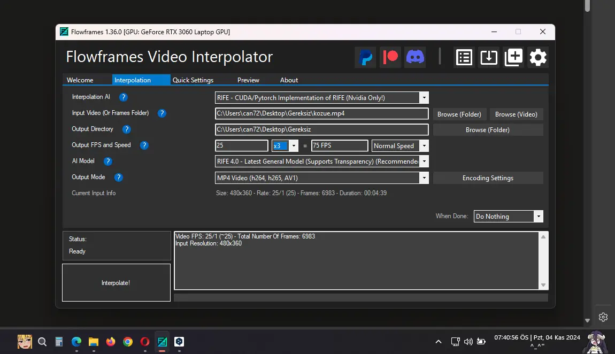Click the current input info size text
The image size is (615, 354).
coord(301,193)
